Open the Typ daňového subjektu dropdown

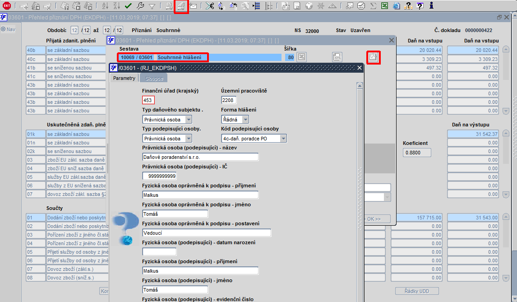(188, 120)
